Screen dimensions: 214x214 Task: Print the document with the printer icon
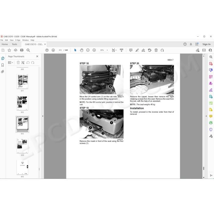coord(22,50)
